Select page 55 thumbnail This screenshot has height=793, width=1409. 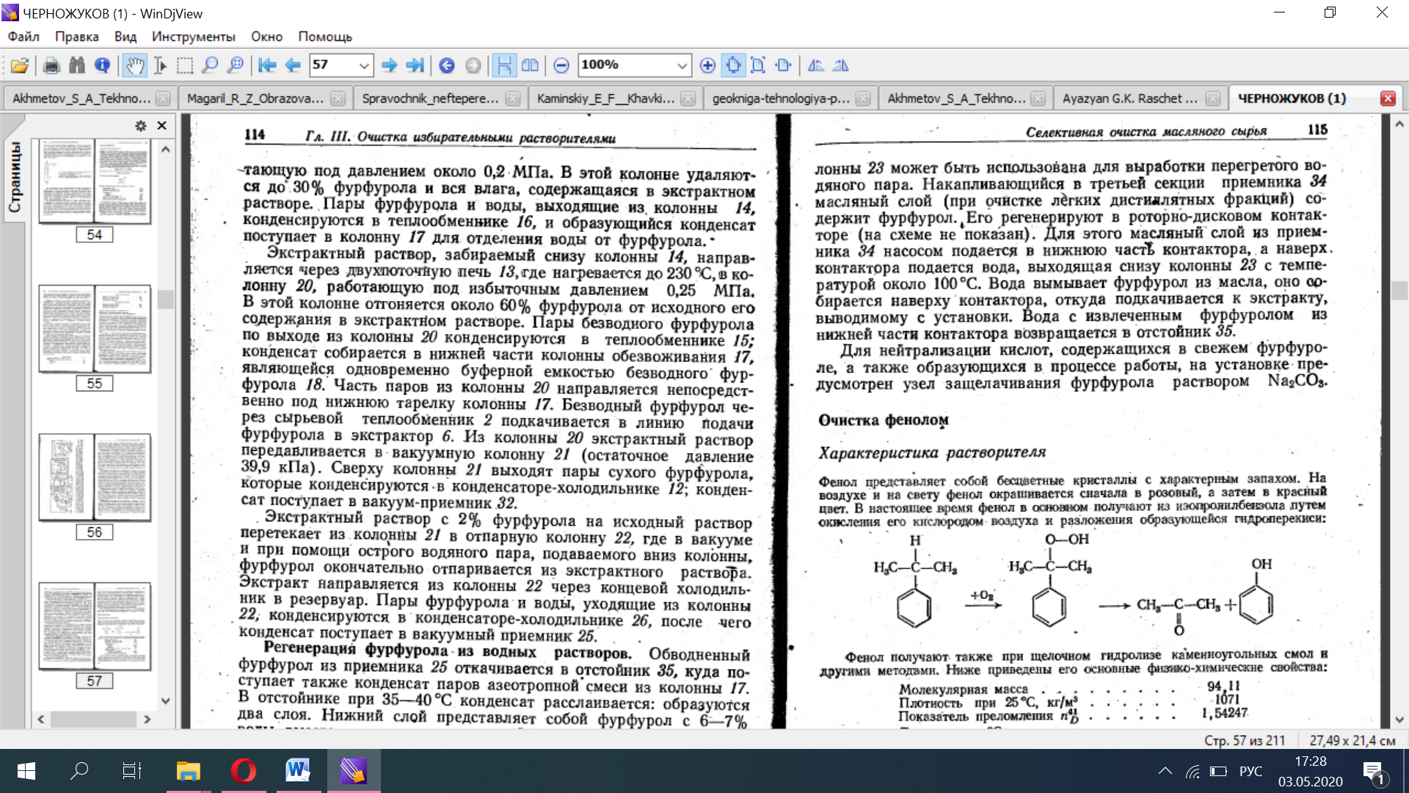click(x=95, y=328)
